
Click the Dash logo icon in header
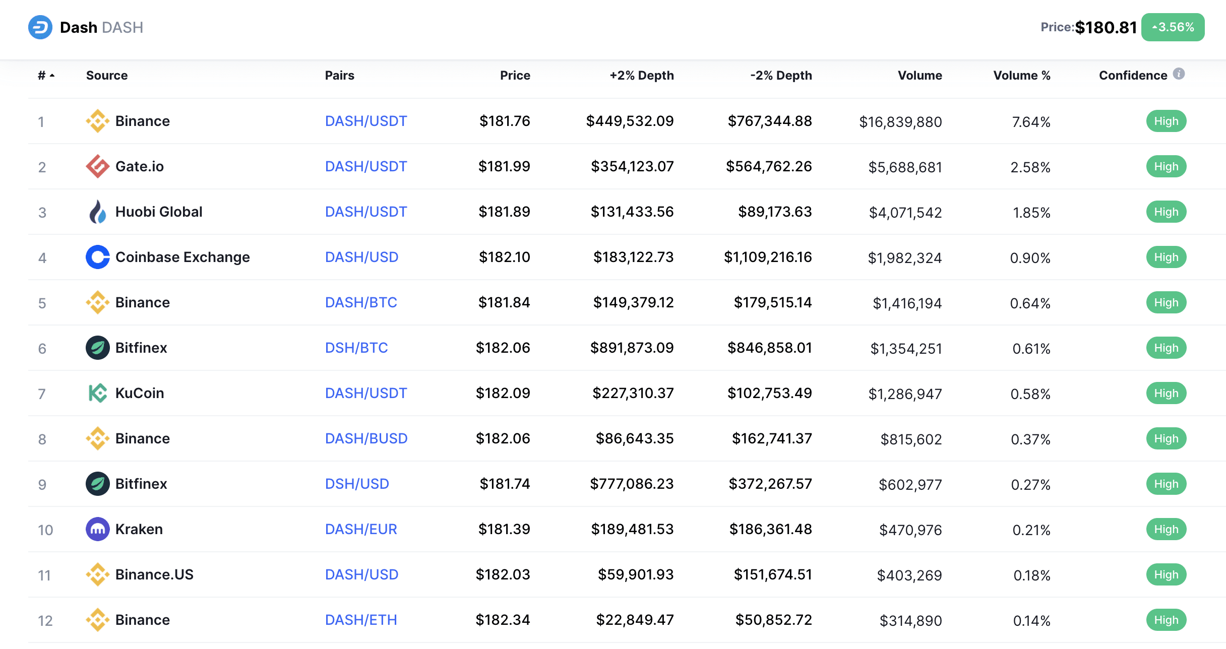(x=40, y=27)
